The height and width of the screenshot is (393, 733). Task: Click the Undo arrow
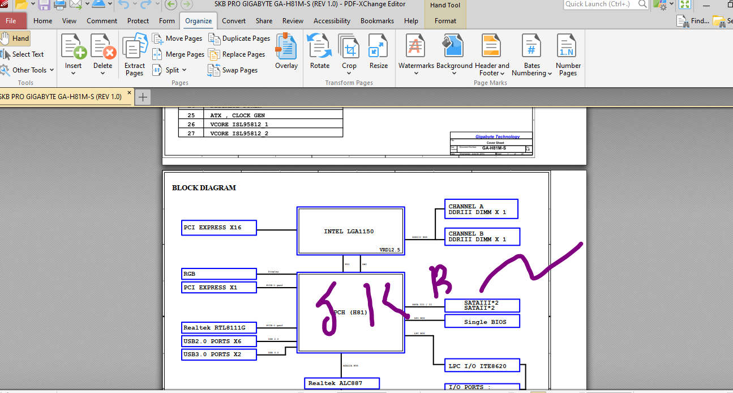click(123, 5)
